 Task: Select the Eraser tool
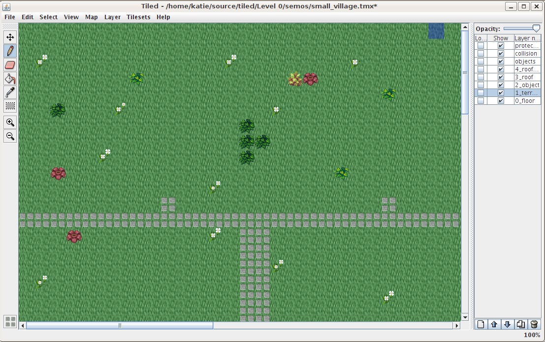pos(10,64)
